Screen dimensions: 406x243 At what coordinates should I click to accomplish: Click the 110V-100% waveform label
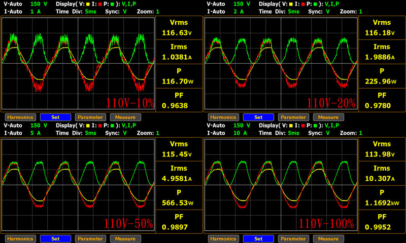[x=326, y=224]
